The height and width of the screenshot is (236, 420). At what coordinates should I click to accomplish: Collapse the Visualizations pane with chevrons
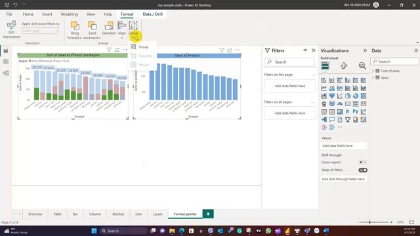click(365, 50)
